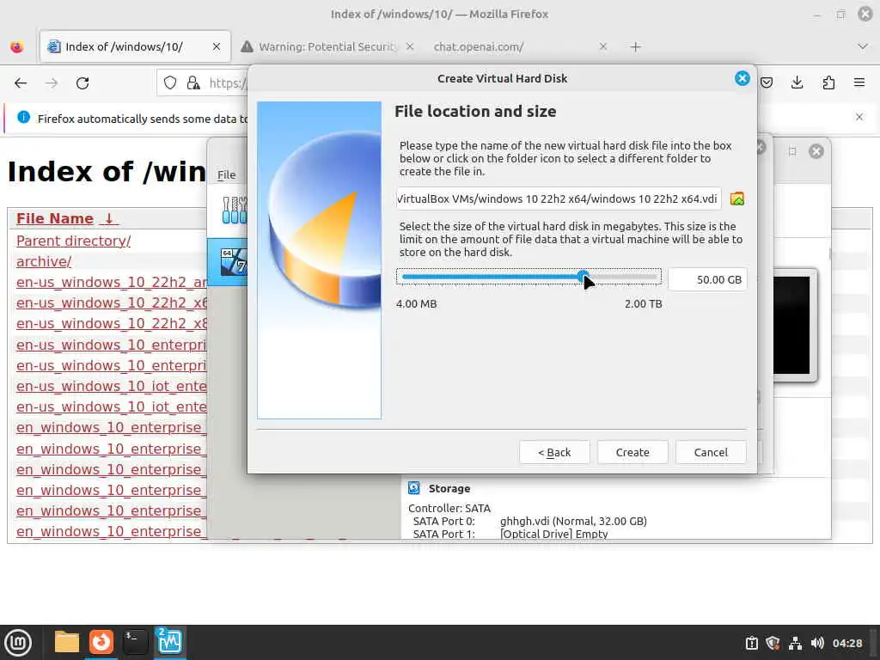Open the VirtualBox File menu
The image size is (880, 660).
click(226, 175)
